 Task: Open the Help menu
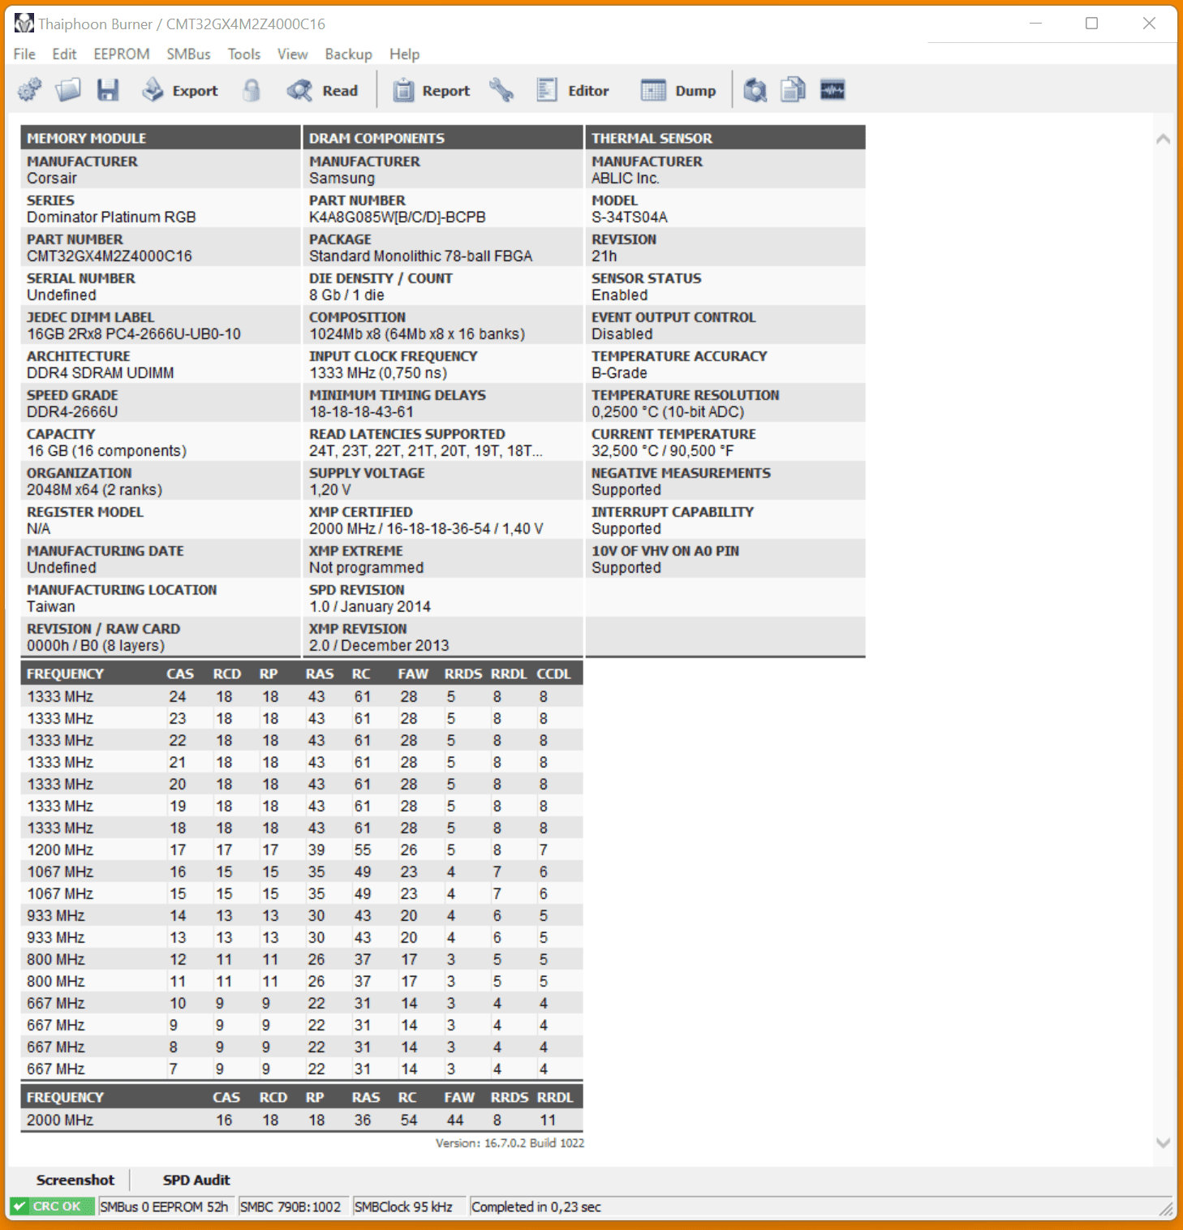tap(404, 54)
